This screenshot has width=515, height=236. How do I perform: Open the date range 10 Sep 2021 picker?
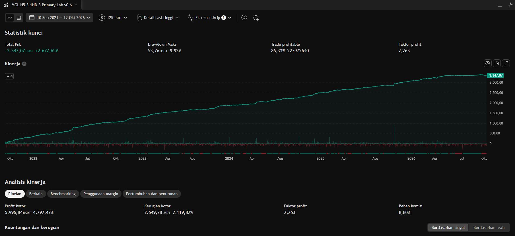[59, 18]
